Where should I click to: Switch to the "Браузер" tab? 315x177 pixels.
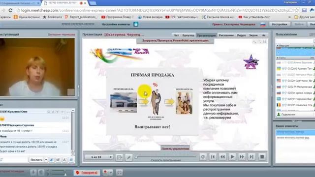tap(188, 35)
